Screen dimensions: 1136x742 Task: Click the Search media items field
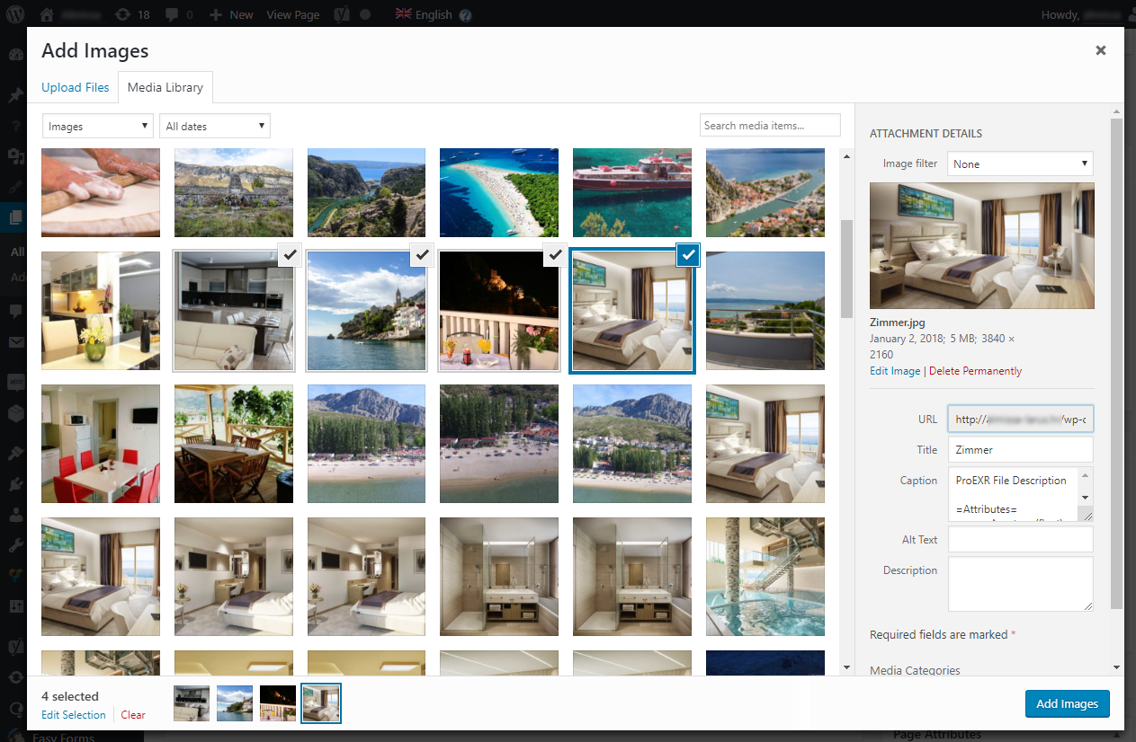[769, 126]
